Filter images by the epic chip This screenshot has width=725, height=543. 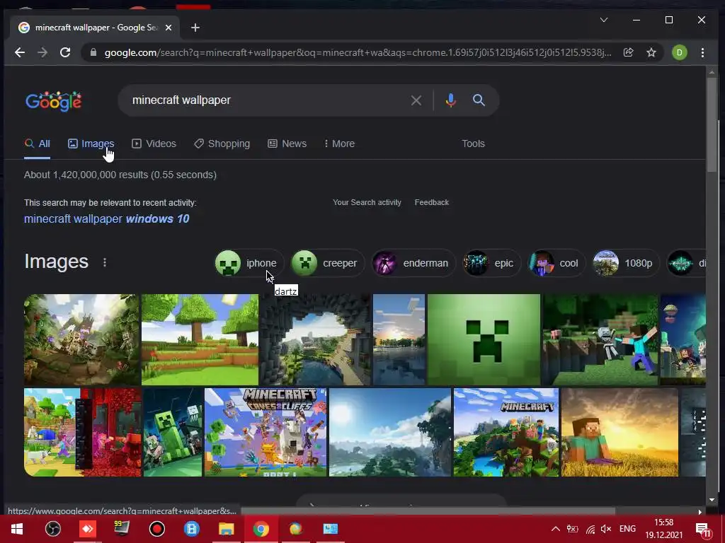(x=492, y=263)
